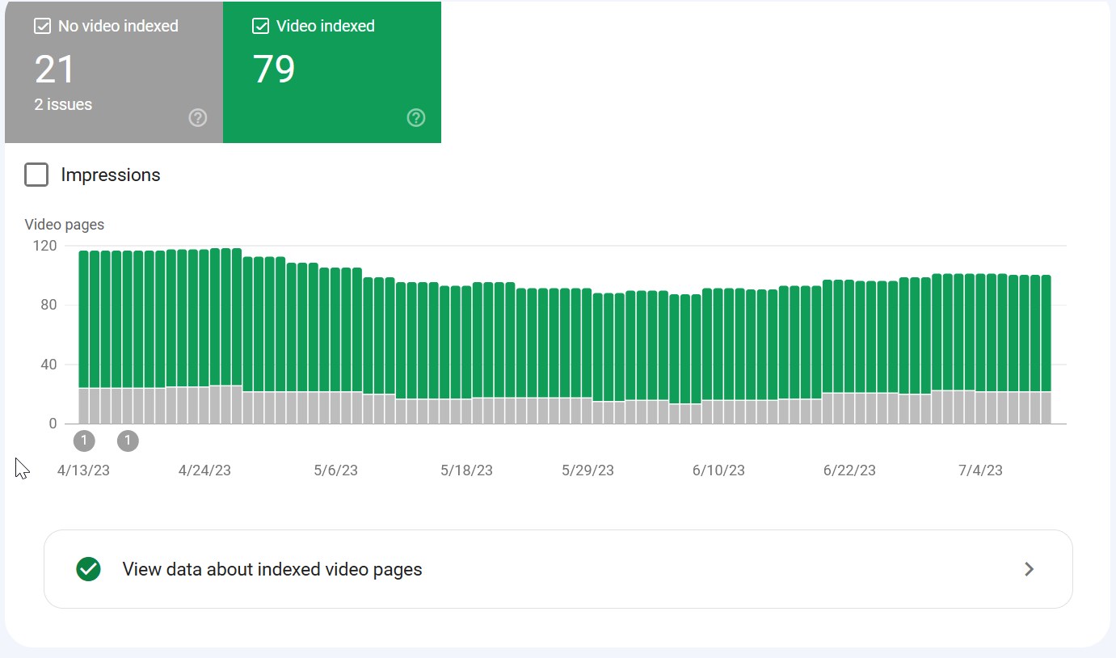Image resolution: width=1116 pixels, height=658 pixels.
Task: Click the gray bar segment above 5/6/23
Action: pyautogui.click(x=335, y=408)
